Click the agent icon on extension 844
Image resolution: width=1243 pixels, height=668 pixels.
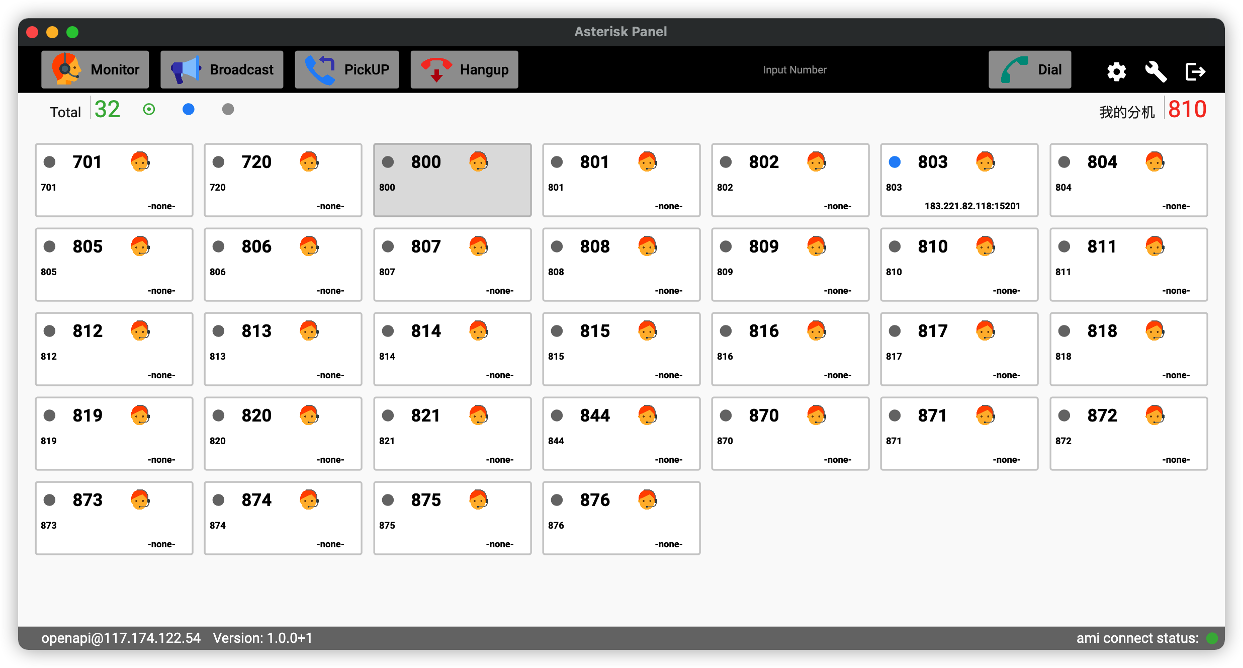647,415
